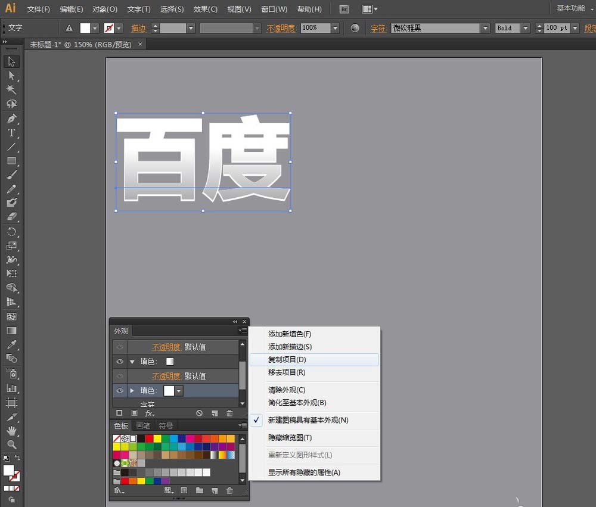Close the 未标题-1 document tab
The width and height of the screenshot is (596, 507).
pyautogui.click(x=140, y=44)
